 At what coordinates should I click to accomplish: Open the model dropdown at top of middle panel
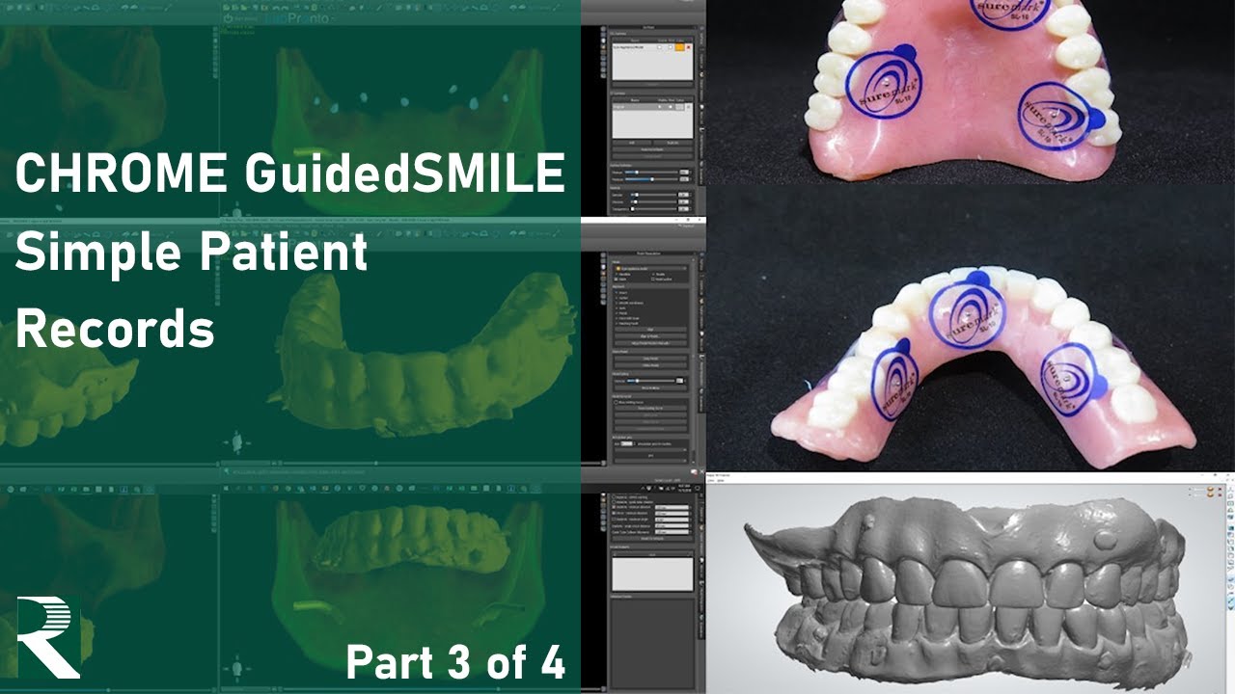[650, 269]
